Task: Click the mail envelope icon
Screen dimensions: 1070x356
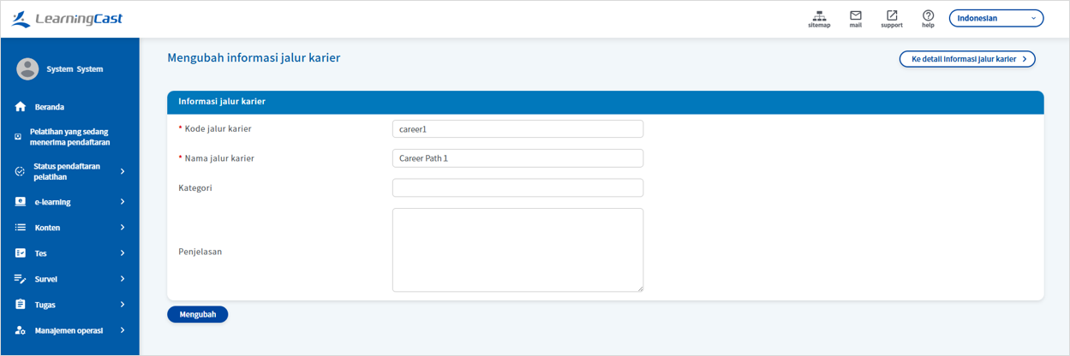Action: click(855, 15)
